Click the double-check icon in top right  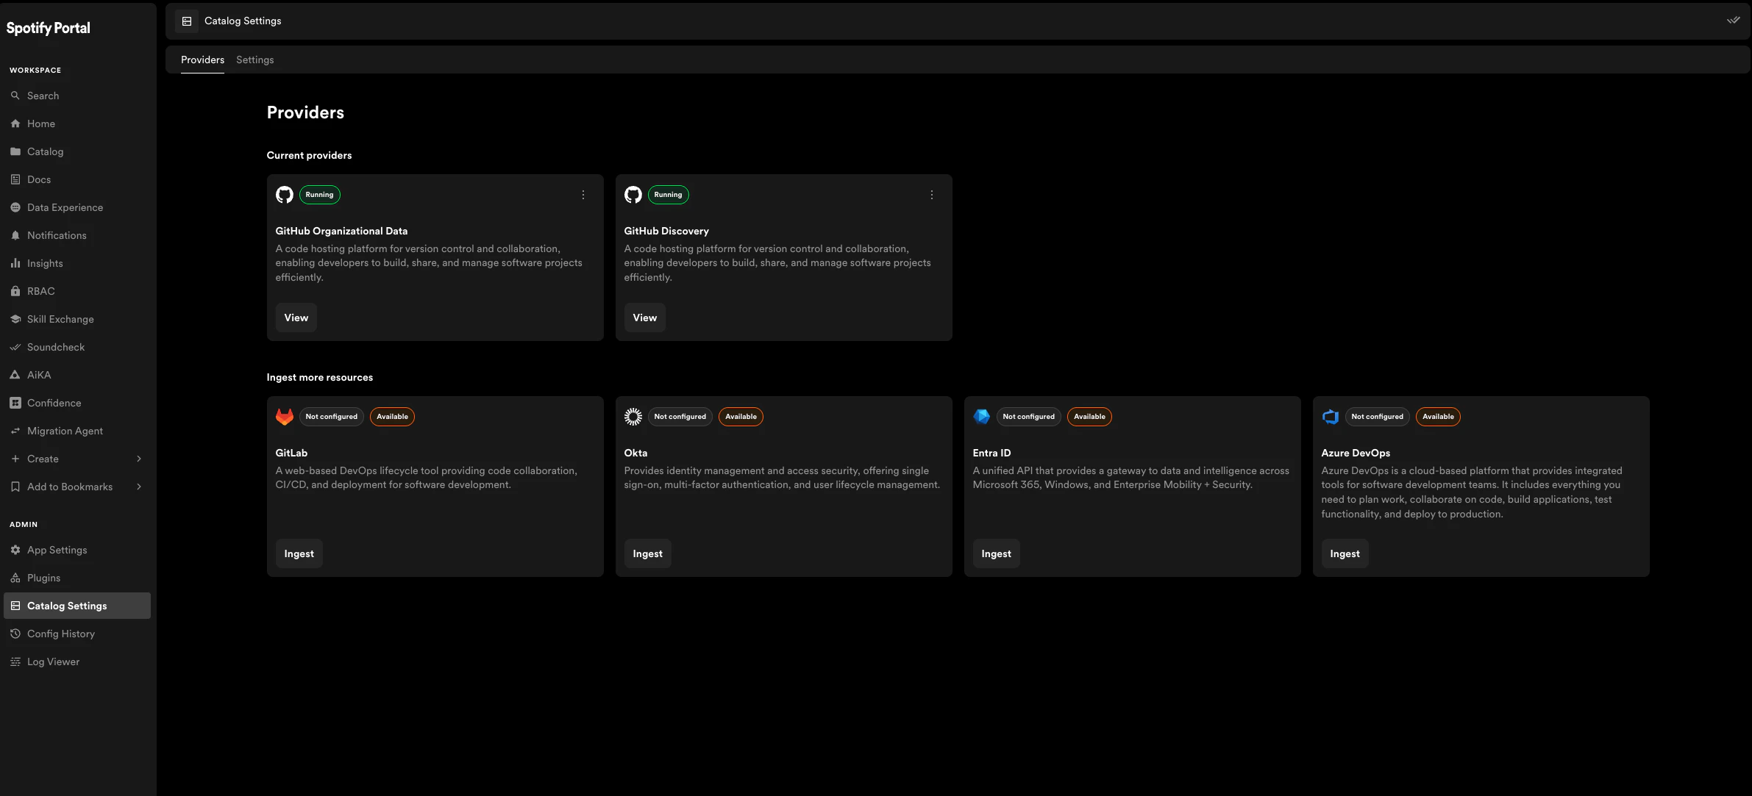pyautogui.click(x=1734, y=21)
